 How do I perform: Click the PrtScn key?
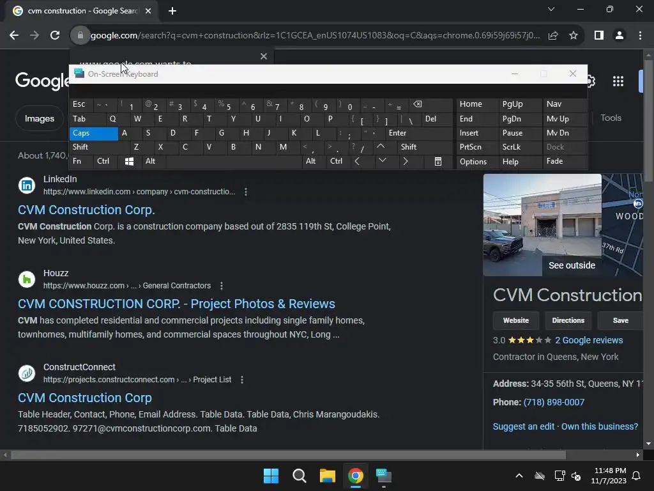click(476, 147)
